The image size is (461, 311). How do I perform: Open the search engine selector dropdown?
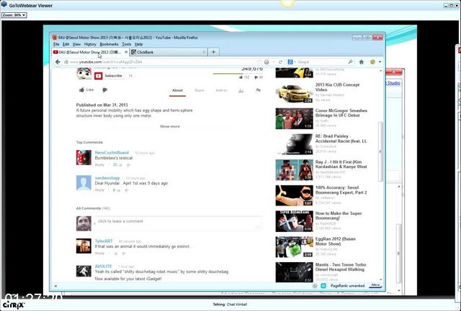[x=292, y=62]
